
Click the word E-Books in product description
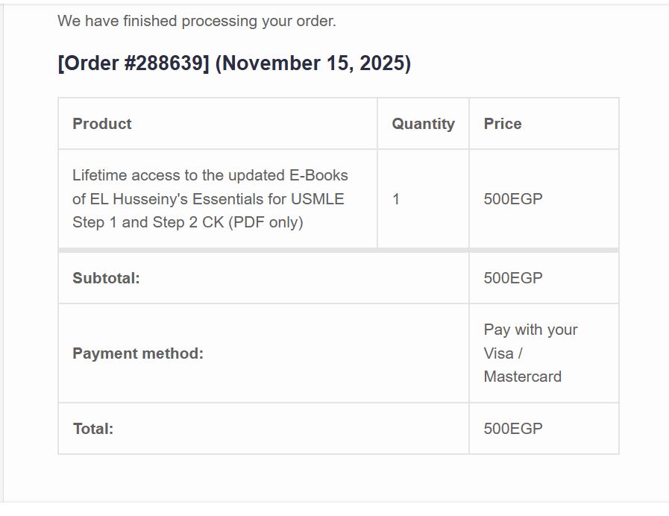(x=318, y=175)
